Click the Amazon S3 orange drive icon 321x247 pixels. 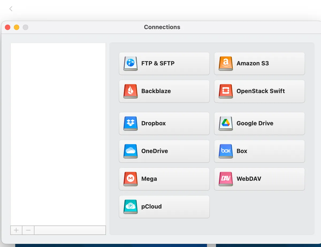tap(226, 63)
